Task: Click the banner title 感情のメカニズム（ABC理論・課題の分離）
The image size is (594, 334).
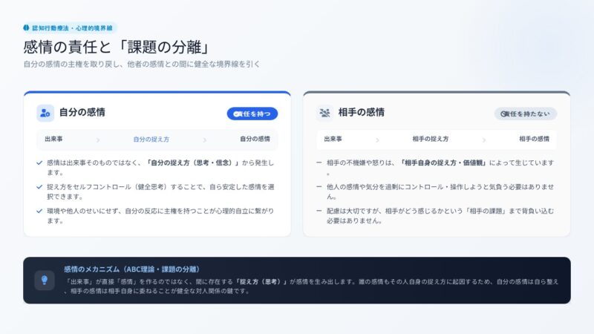Action: click(131, 269)
